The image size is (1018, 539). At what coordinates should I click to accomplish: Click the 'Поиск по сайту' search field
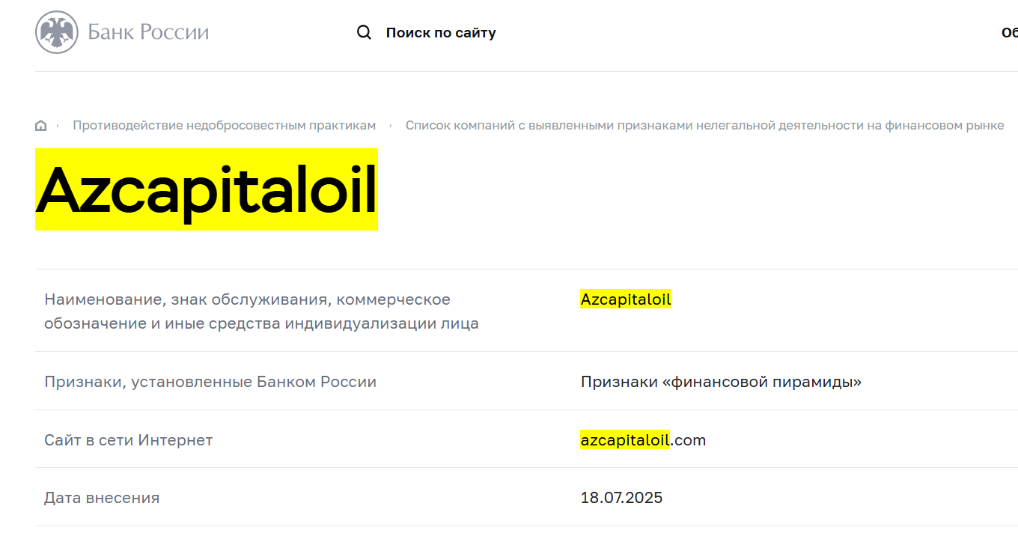[x=441, y=33]
